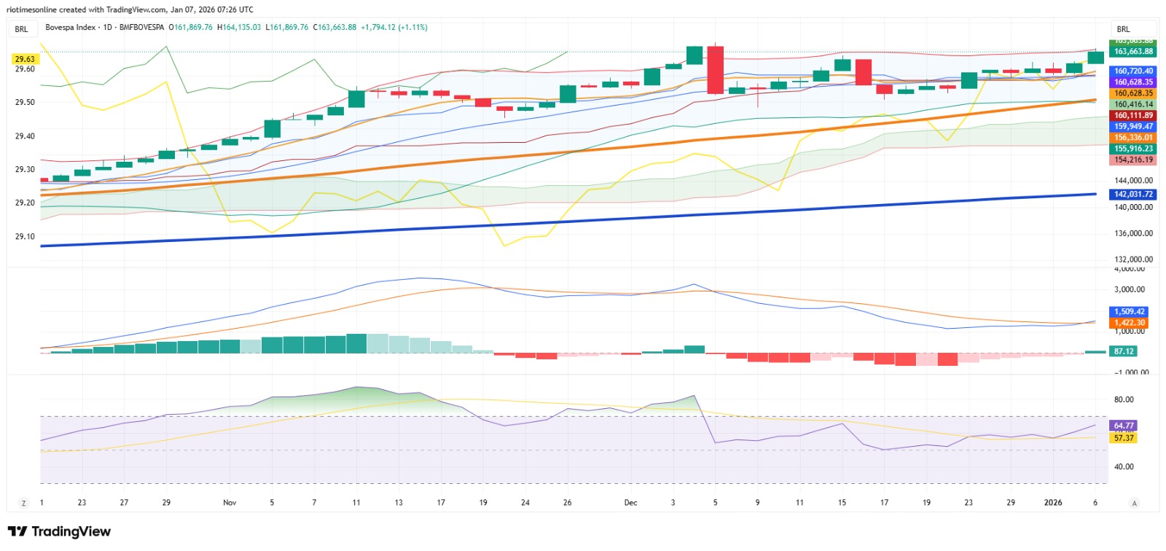Screen dimensions: 1166x551
Task: Select the large red candle near Dec 5
Action: tap(716, 70)
